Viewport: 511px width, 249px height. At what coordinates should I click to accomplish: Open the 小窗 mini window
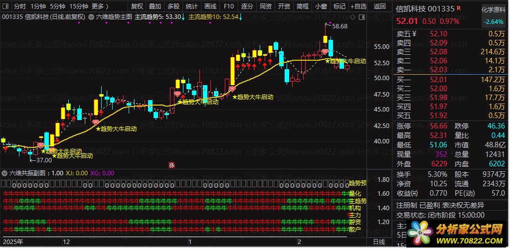[322, 6]
